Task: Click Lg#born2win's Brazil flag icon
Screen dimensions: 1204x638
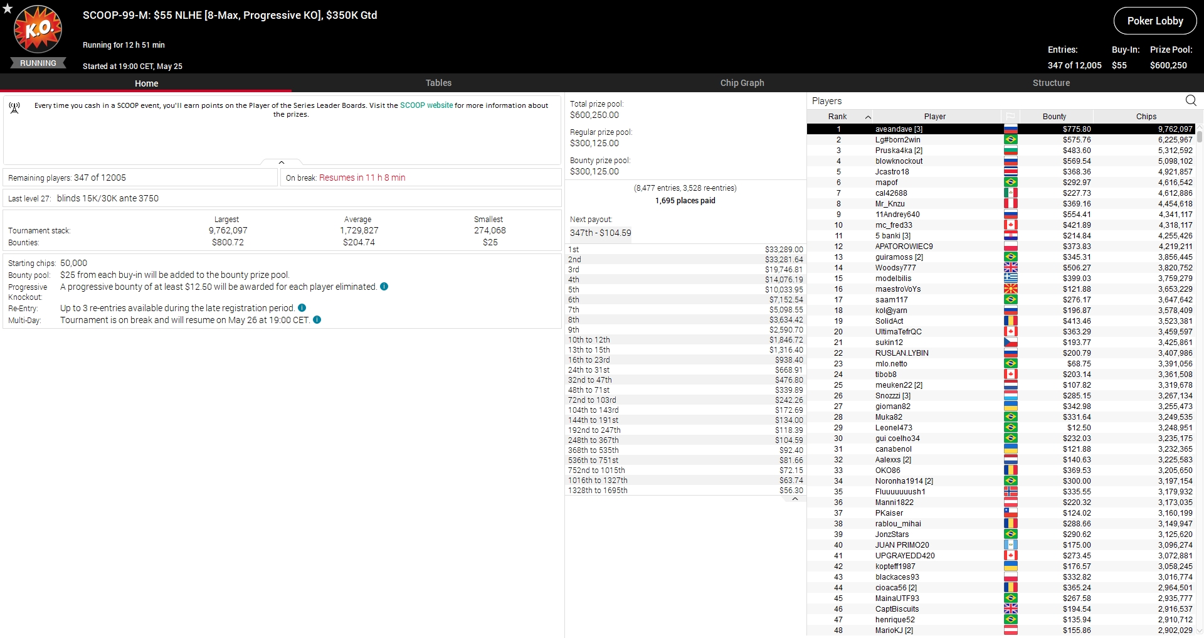Action: click(x=1010, y=140)
